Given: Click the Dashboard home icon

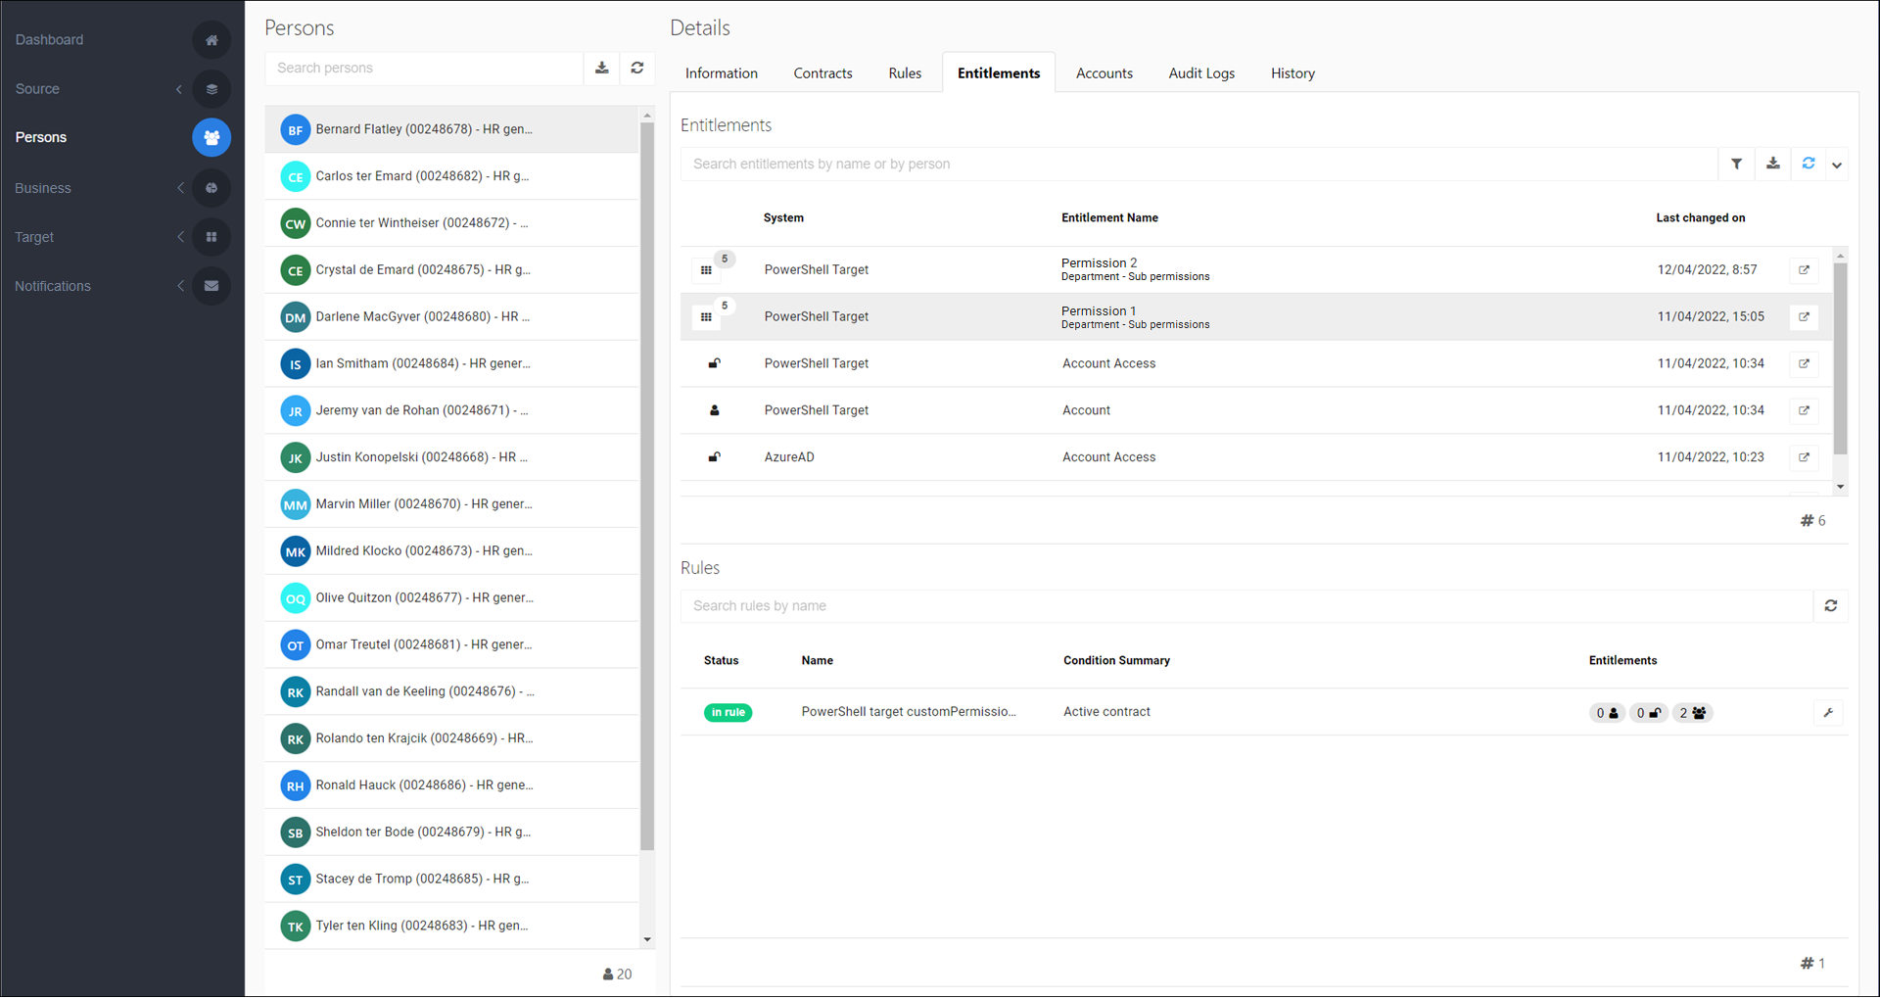Looking at the screenshot, I should (211, 40).
